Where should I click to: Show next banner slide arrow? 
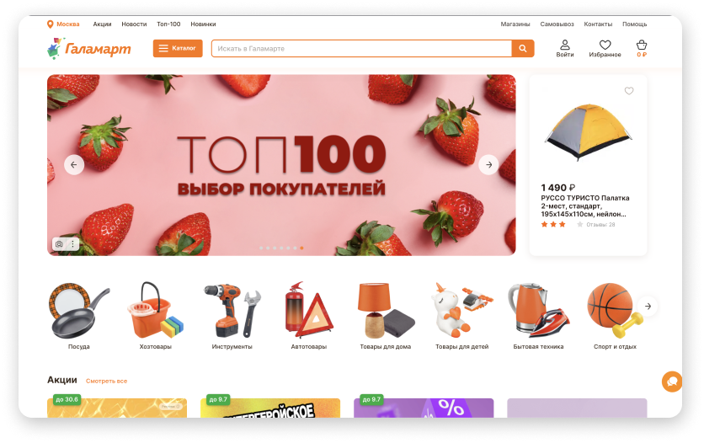coord(488,165)
